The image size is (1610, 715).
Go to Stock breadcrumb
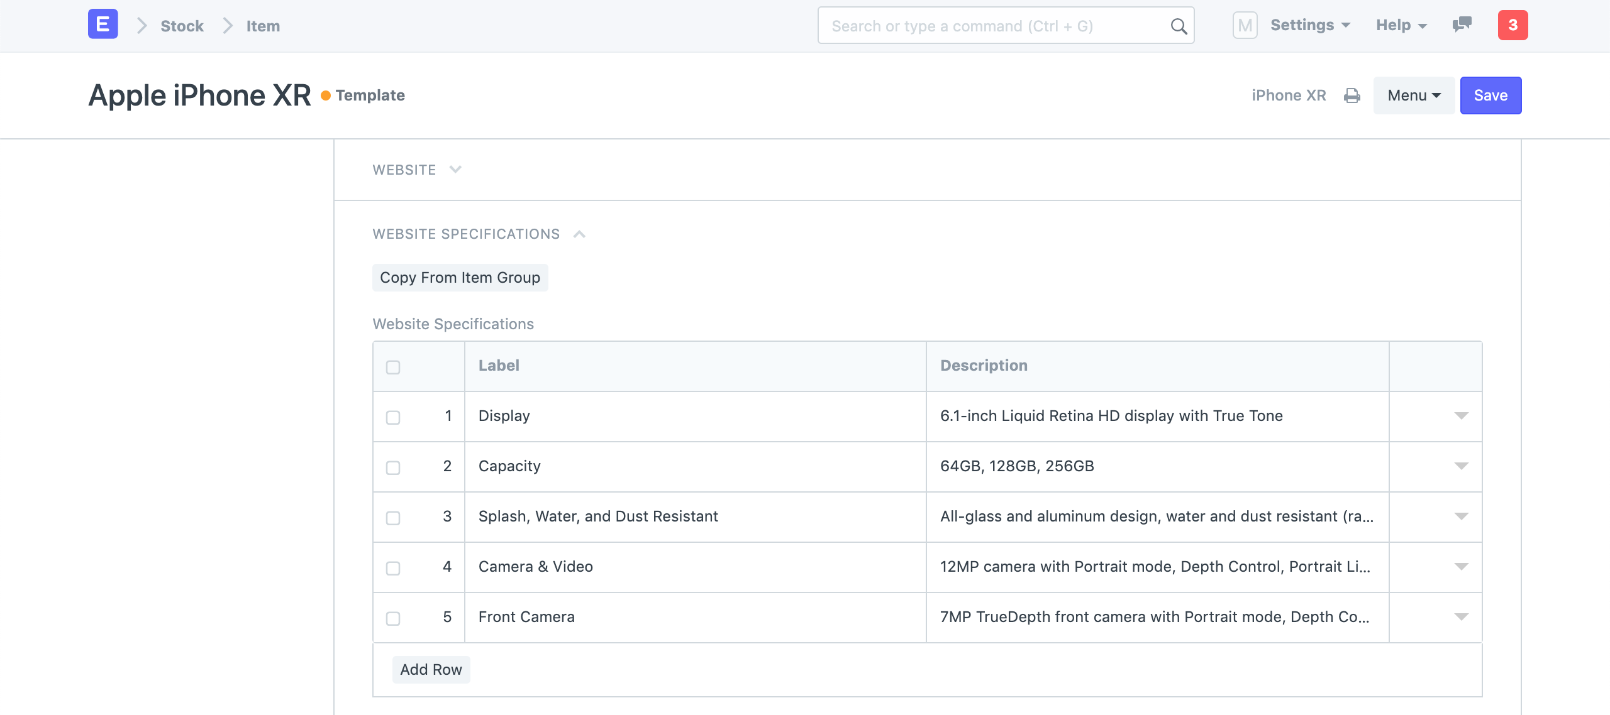click(182, 26)
